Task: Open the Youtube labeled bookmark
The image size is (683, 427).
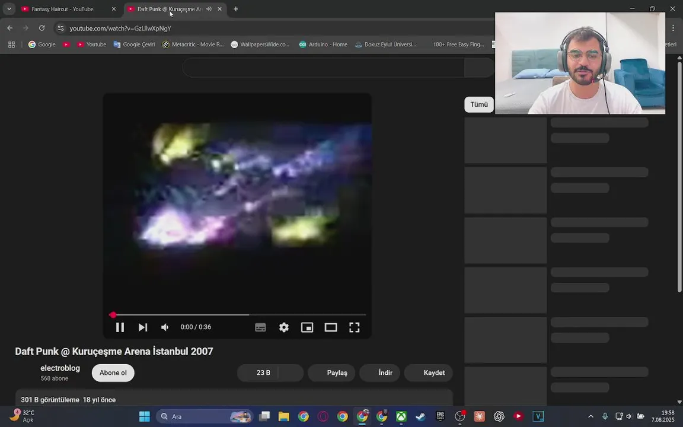Action: [x=91, y=44]
